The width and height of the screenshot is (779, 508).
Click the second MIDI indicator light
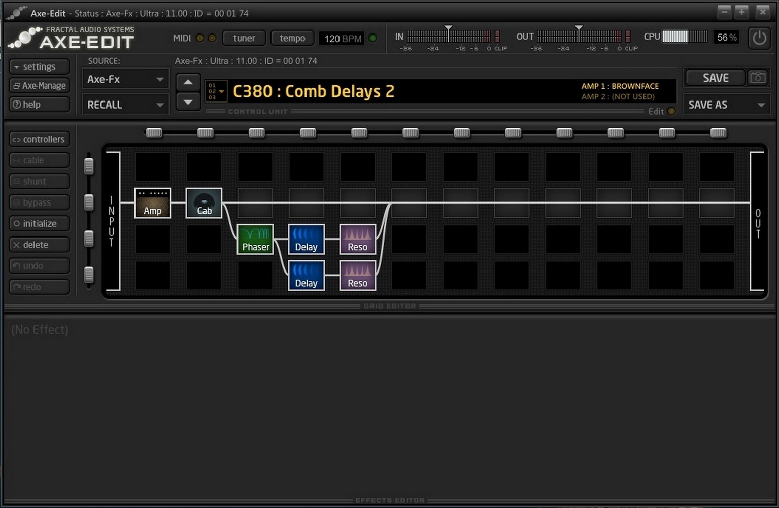click(x=212, y=38)
